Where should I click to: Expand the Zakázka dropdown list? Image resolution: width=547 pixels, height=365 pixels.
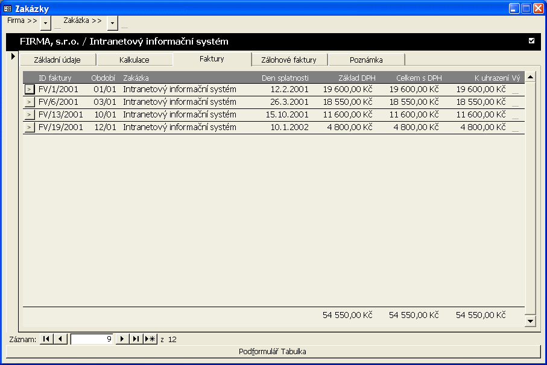pyautogui.click(x=112, y=23)
